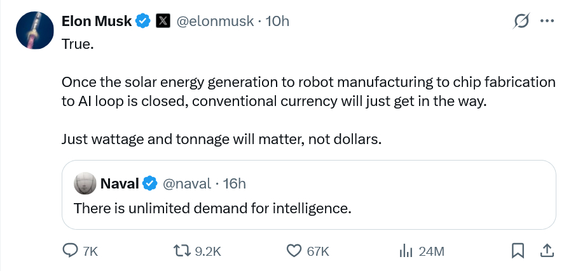571x271 pixels.
Task: Click the 16h quoted tweet timestamp
Action: tap(233, 184)
